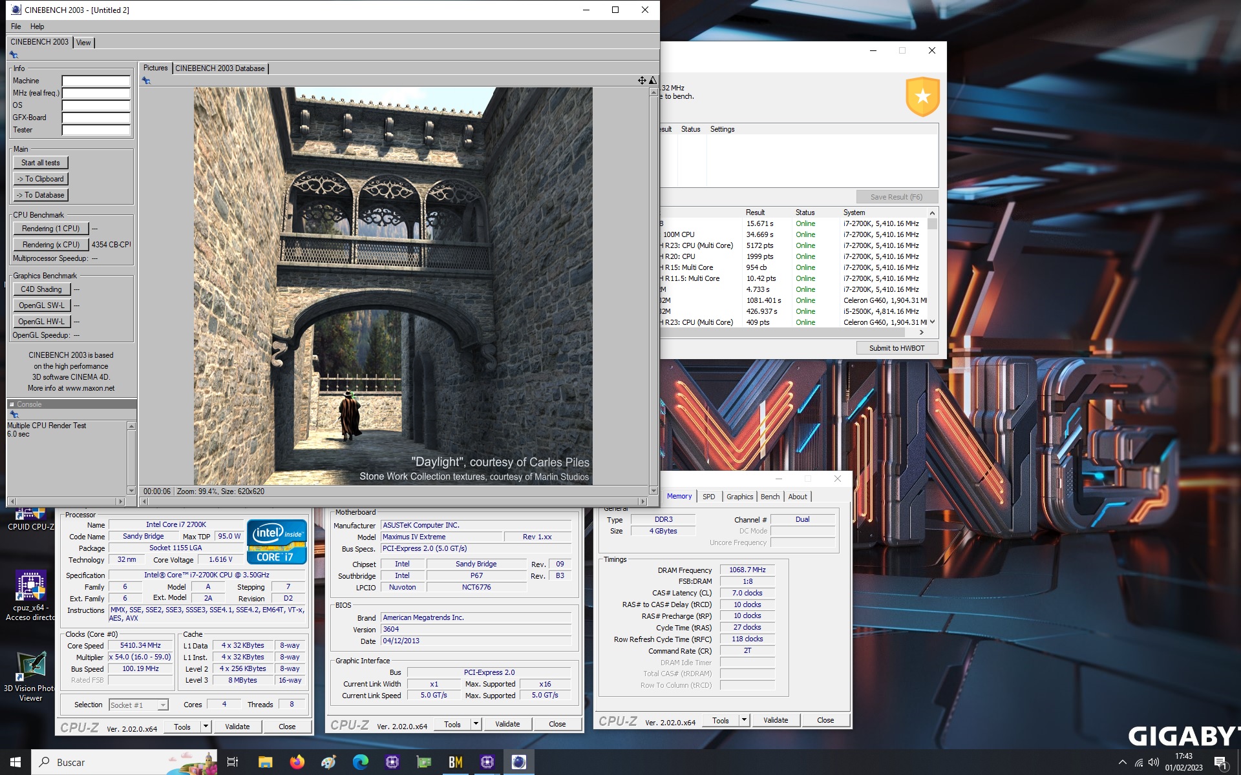Click the volume speaker tray icon

point(1153,763)
